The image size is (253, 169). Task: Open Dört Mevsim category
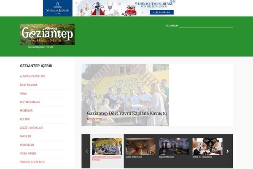tap(28, 85)
